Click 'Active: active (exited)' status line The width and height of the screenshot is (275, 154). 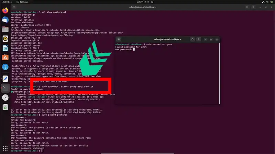[x=60, y=97]
